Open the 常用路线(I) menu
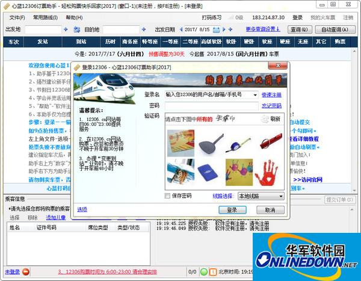The image size is (361, 281). (x=45, y=17)
